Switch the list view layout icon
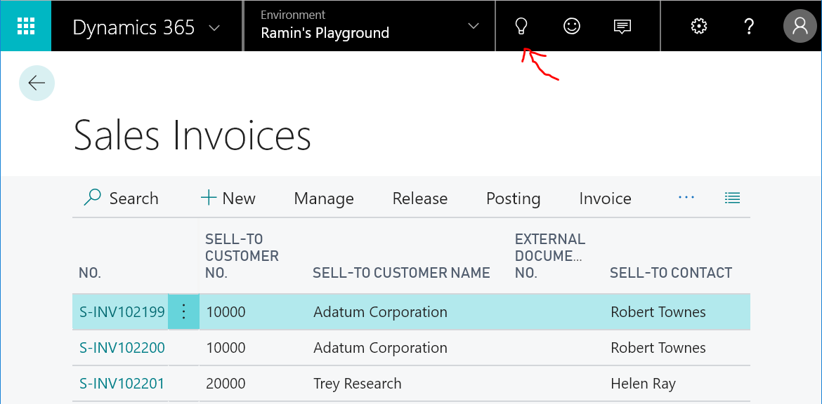 click(732, 197)
